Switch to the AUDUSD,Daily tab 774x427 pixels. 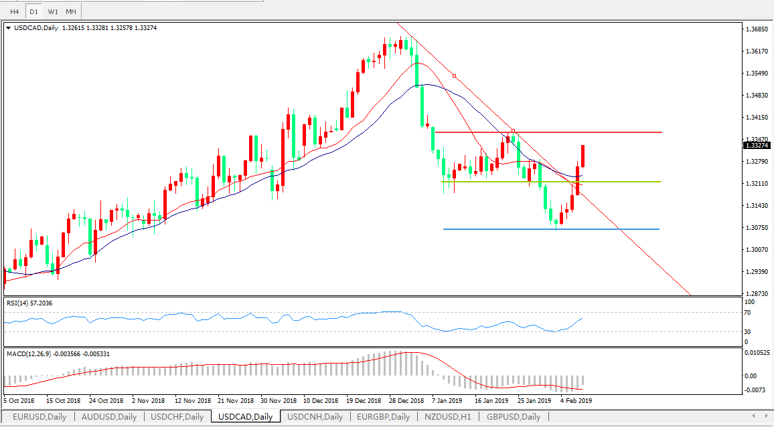tap(109, 417)
